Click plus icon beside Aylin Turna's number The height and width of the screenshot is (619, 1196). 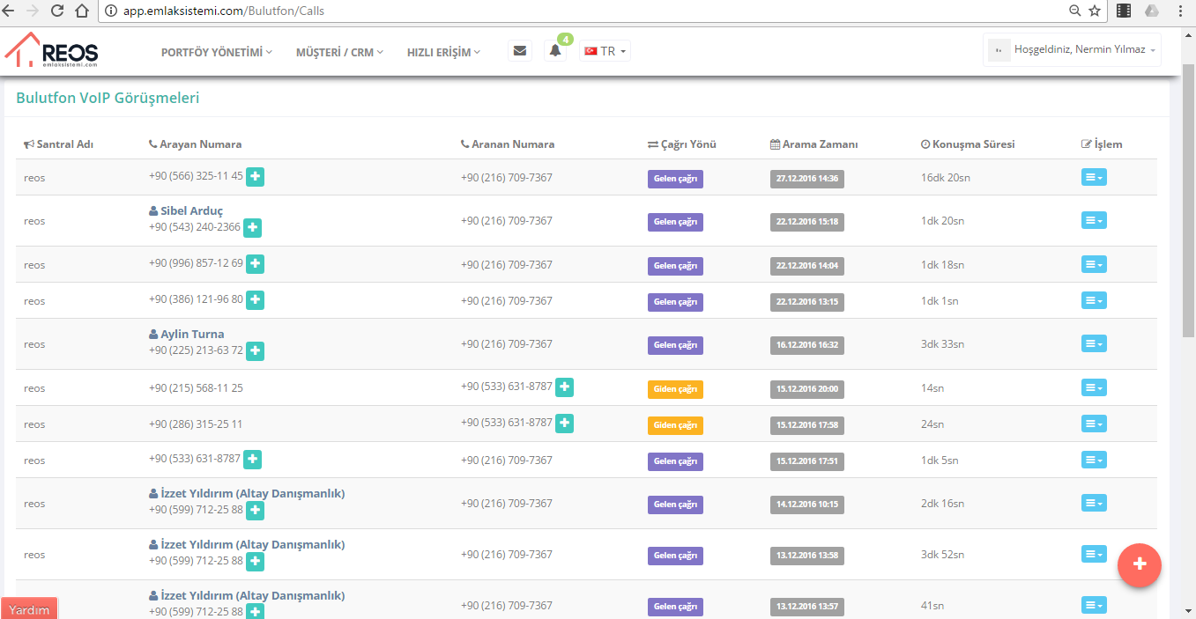tap(255, 350)
